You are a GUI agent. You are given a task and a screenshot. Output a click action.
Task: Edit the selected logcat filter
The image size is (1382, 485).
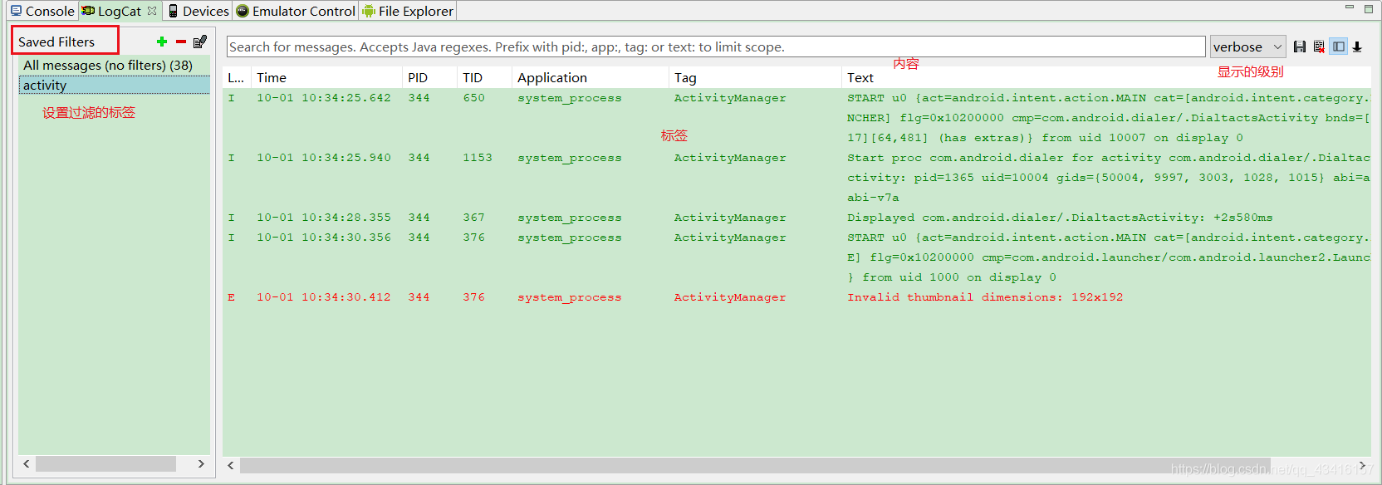click(200, 42)
